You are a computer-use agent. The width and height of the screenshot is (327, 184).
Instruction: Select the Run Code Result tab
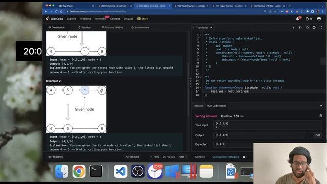(x=217, y=106)
